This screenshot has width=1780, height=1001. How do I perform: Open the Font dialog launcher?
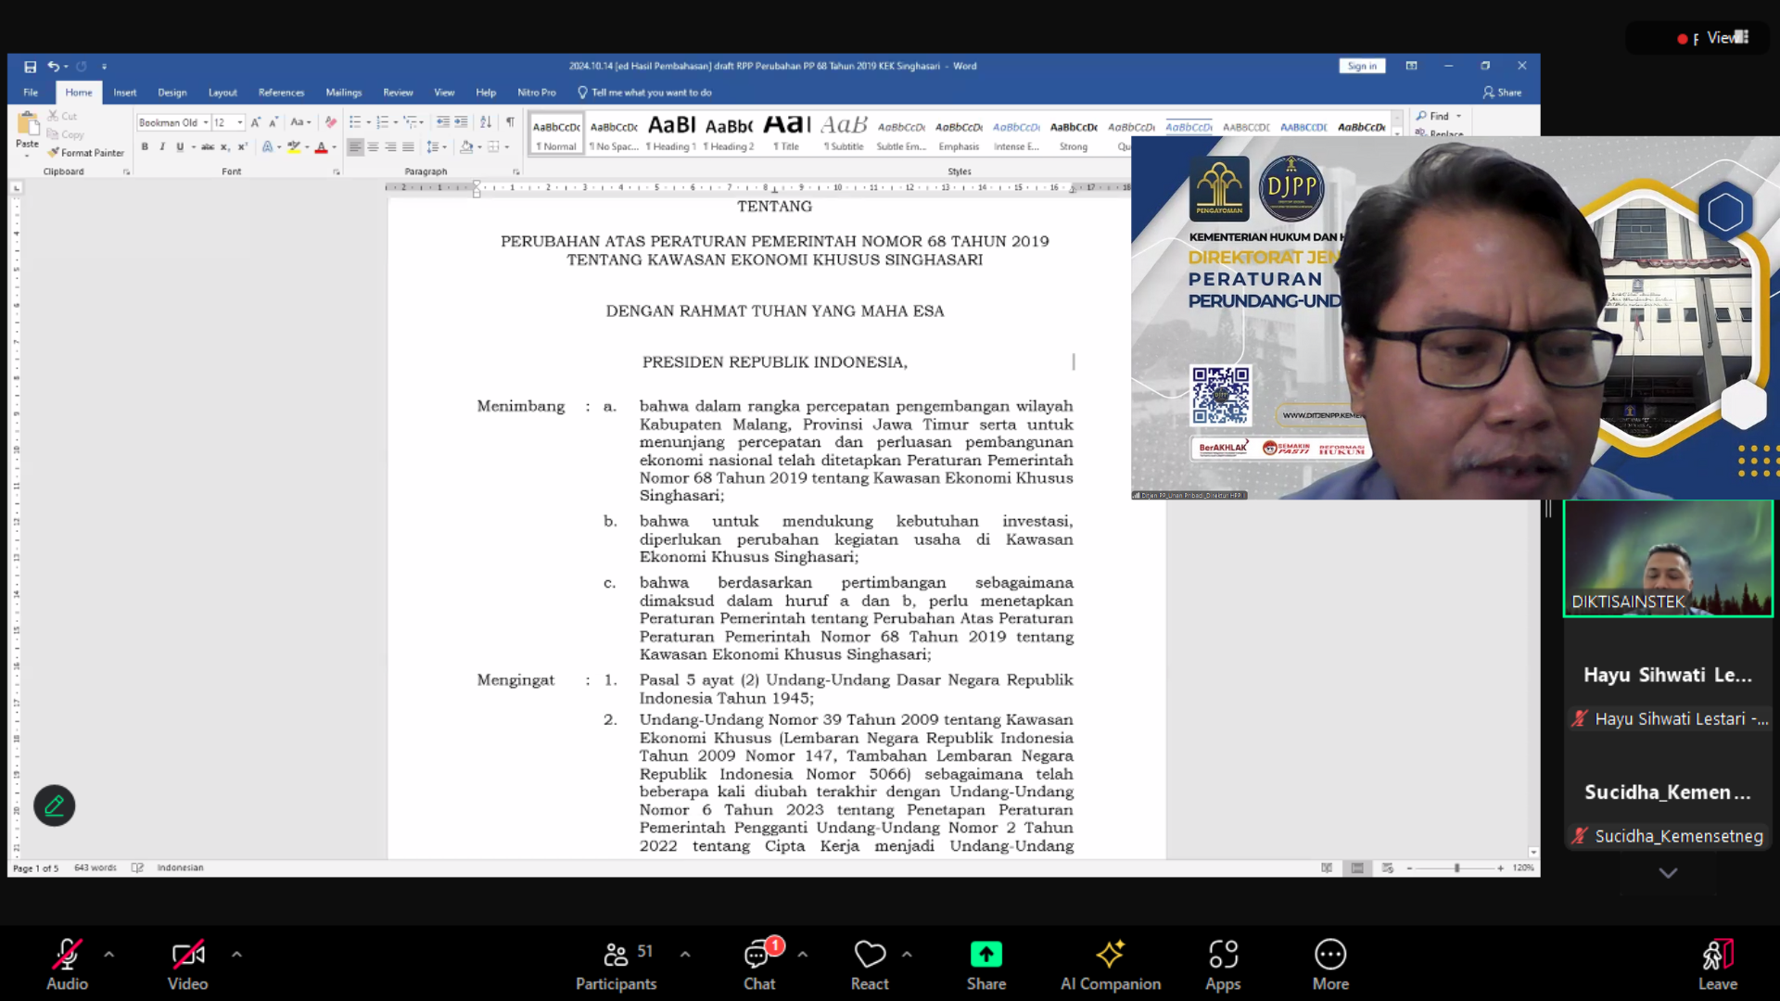coord(337,172)
